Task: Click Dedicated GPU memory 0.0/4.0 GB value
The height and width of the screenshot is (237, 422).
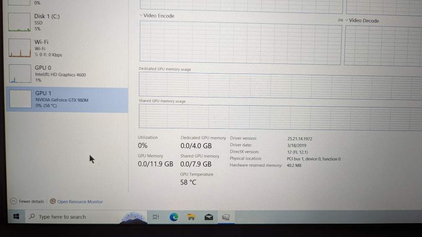Action: pyautogui.click(x=196, y=145)
